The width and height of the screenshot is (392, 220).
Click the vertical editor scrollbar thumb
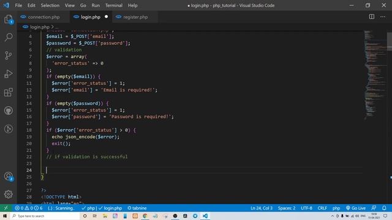(x=390, y=42)
